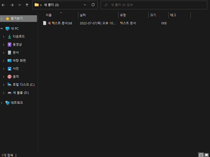Sort by 유형 column header

[123, 15]
